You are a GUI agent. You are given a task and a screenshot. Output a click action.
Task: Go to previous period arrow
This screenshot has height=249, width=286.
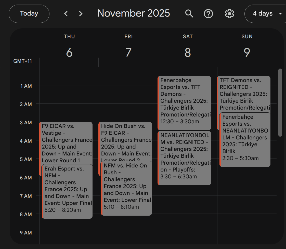pyautogui.click(x=66, y=14)
